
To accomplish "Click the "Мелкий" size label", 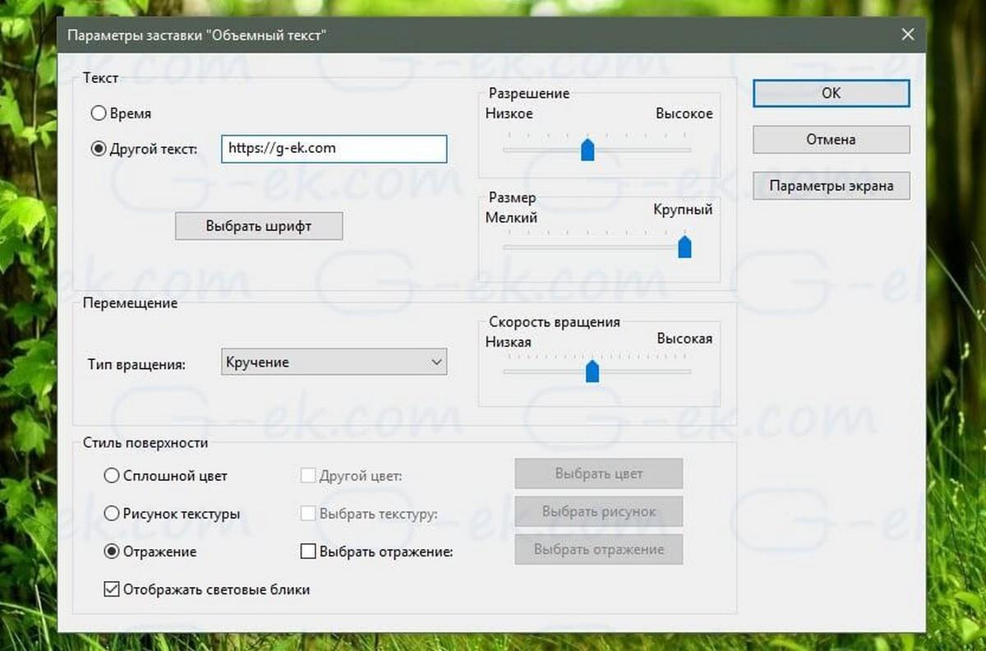I will tap(511, 218).
